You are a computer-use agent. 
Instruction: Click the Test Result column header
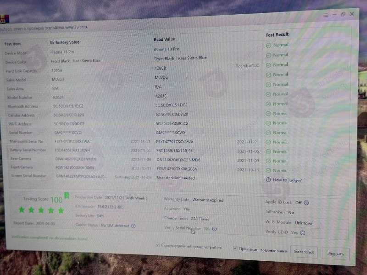tap(277, 35)
